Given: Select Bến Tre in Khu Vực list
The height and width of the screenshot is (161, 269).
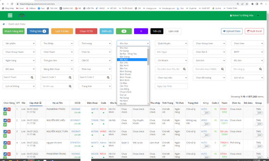Looking at the screenshot, I should 132,69.
